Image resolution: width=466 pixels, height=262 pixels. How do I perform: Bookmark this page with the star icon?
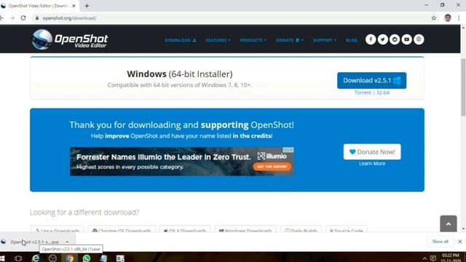tap(434, 18)
